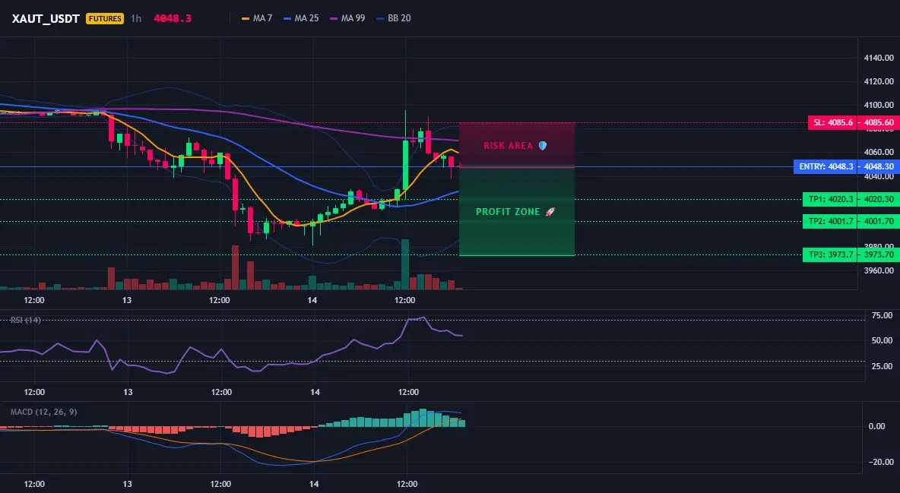Click date 14 on MACD time axis
The image size is (900, 493).
click(x=314, y=484)
